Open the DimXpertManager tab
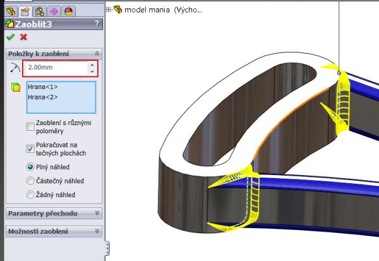Viewport: 379px width, 261px height. [54, 10]
